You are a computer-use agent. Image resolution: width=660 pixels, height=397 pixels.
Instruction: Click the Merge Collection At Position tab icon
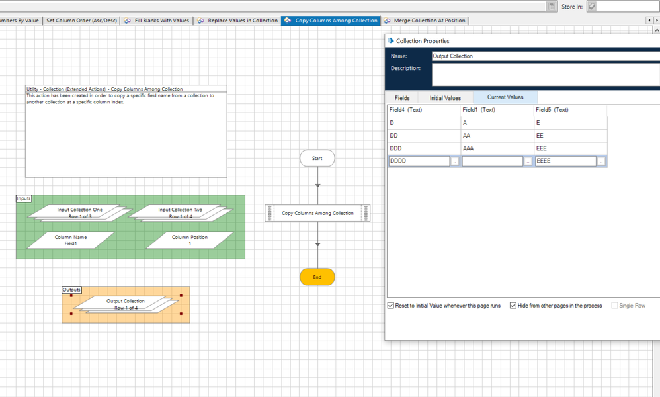387,21
